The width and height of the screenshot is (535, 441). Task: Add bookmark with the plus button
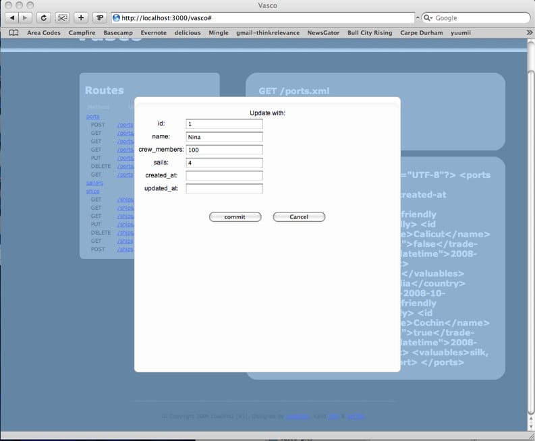click(x=81, y=18)
